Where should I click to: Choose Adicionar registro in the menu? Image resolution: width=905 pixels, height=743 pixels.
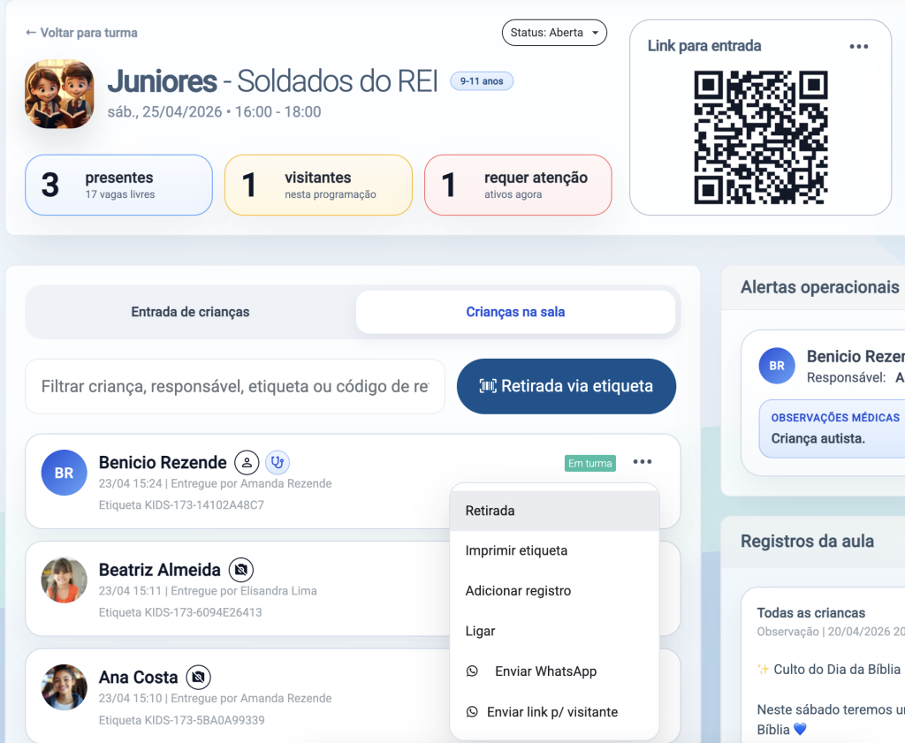pos(518,591)
